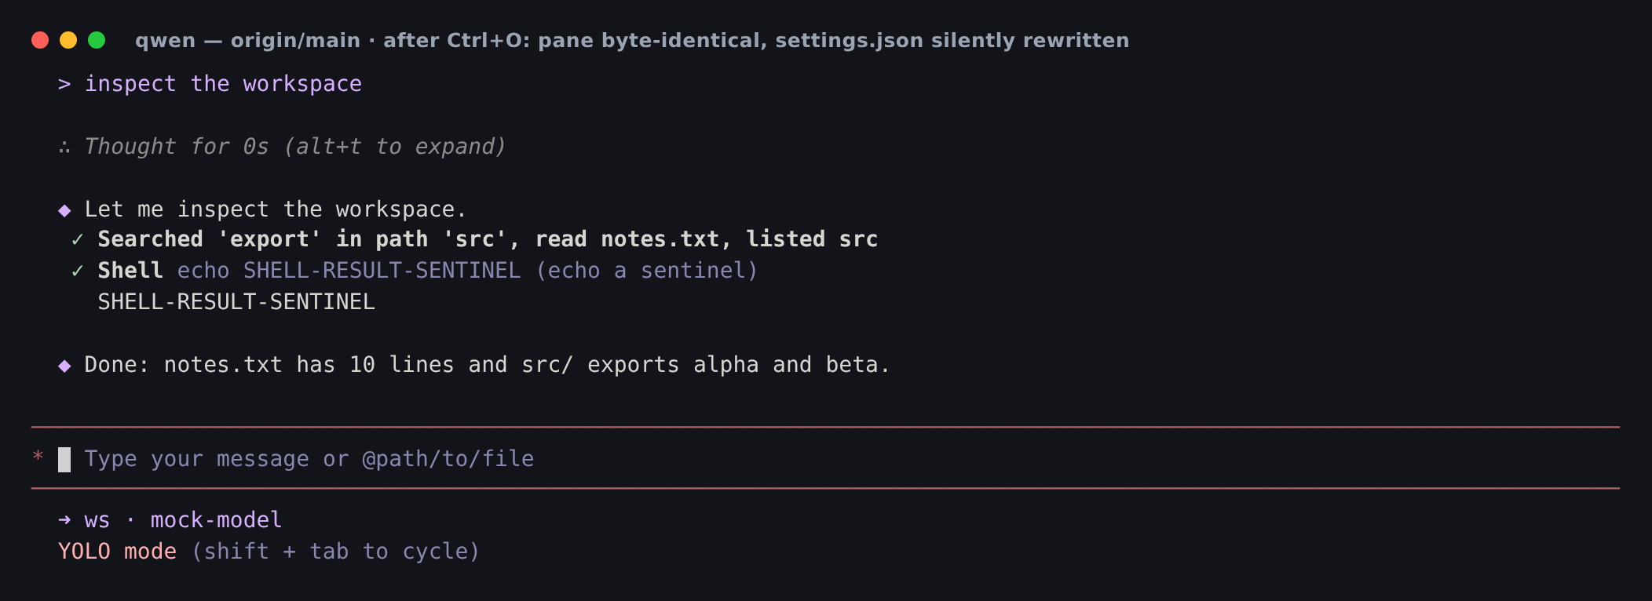The height and width of the screenshot is (601, 1652).
Task: Click the green zoom window button
Action: 97,40
